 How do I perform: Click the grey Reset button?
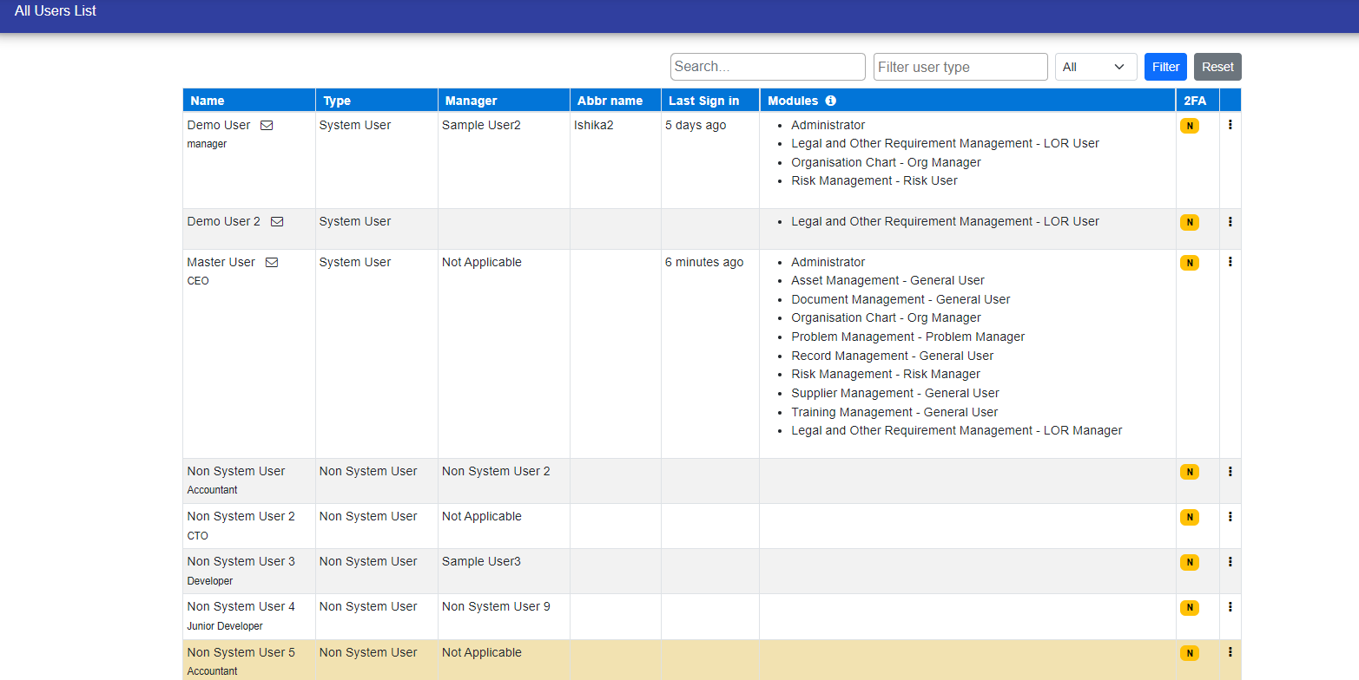pyautogui.click(x=1217, y=67)
